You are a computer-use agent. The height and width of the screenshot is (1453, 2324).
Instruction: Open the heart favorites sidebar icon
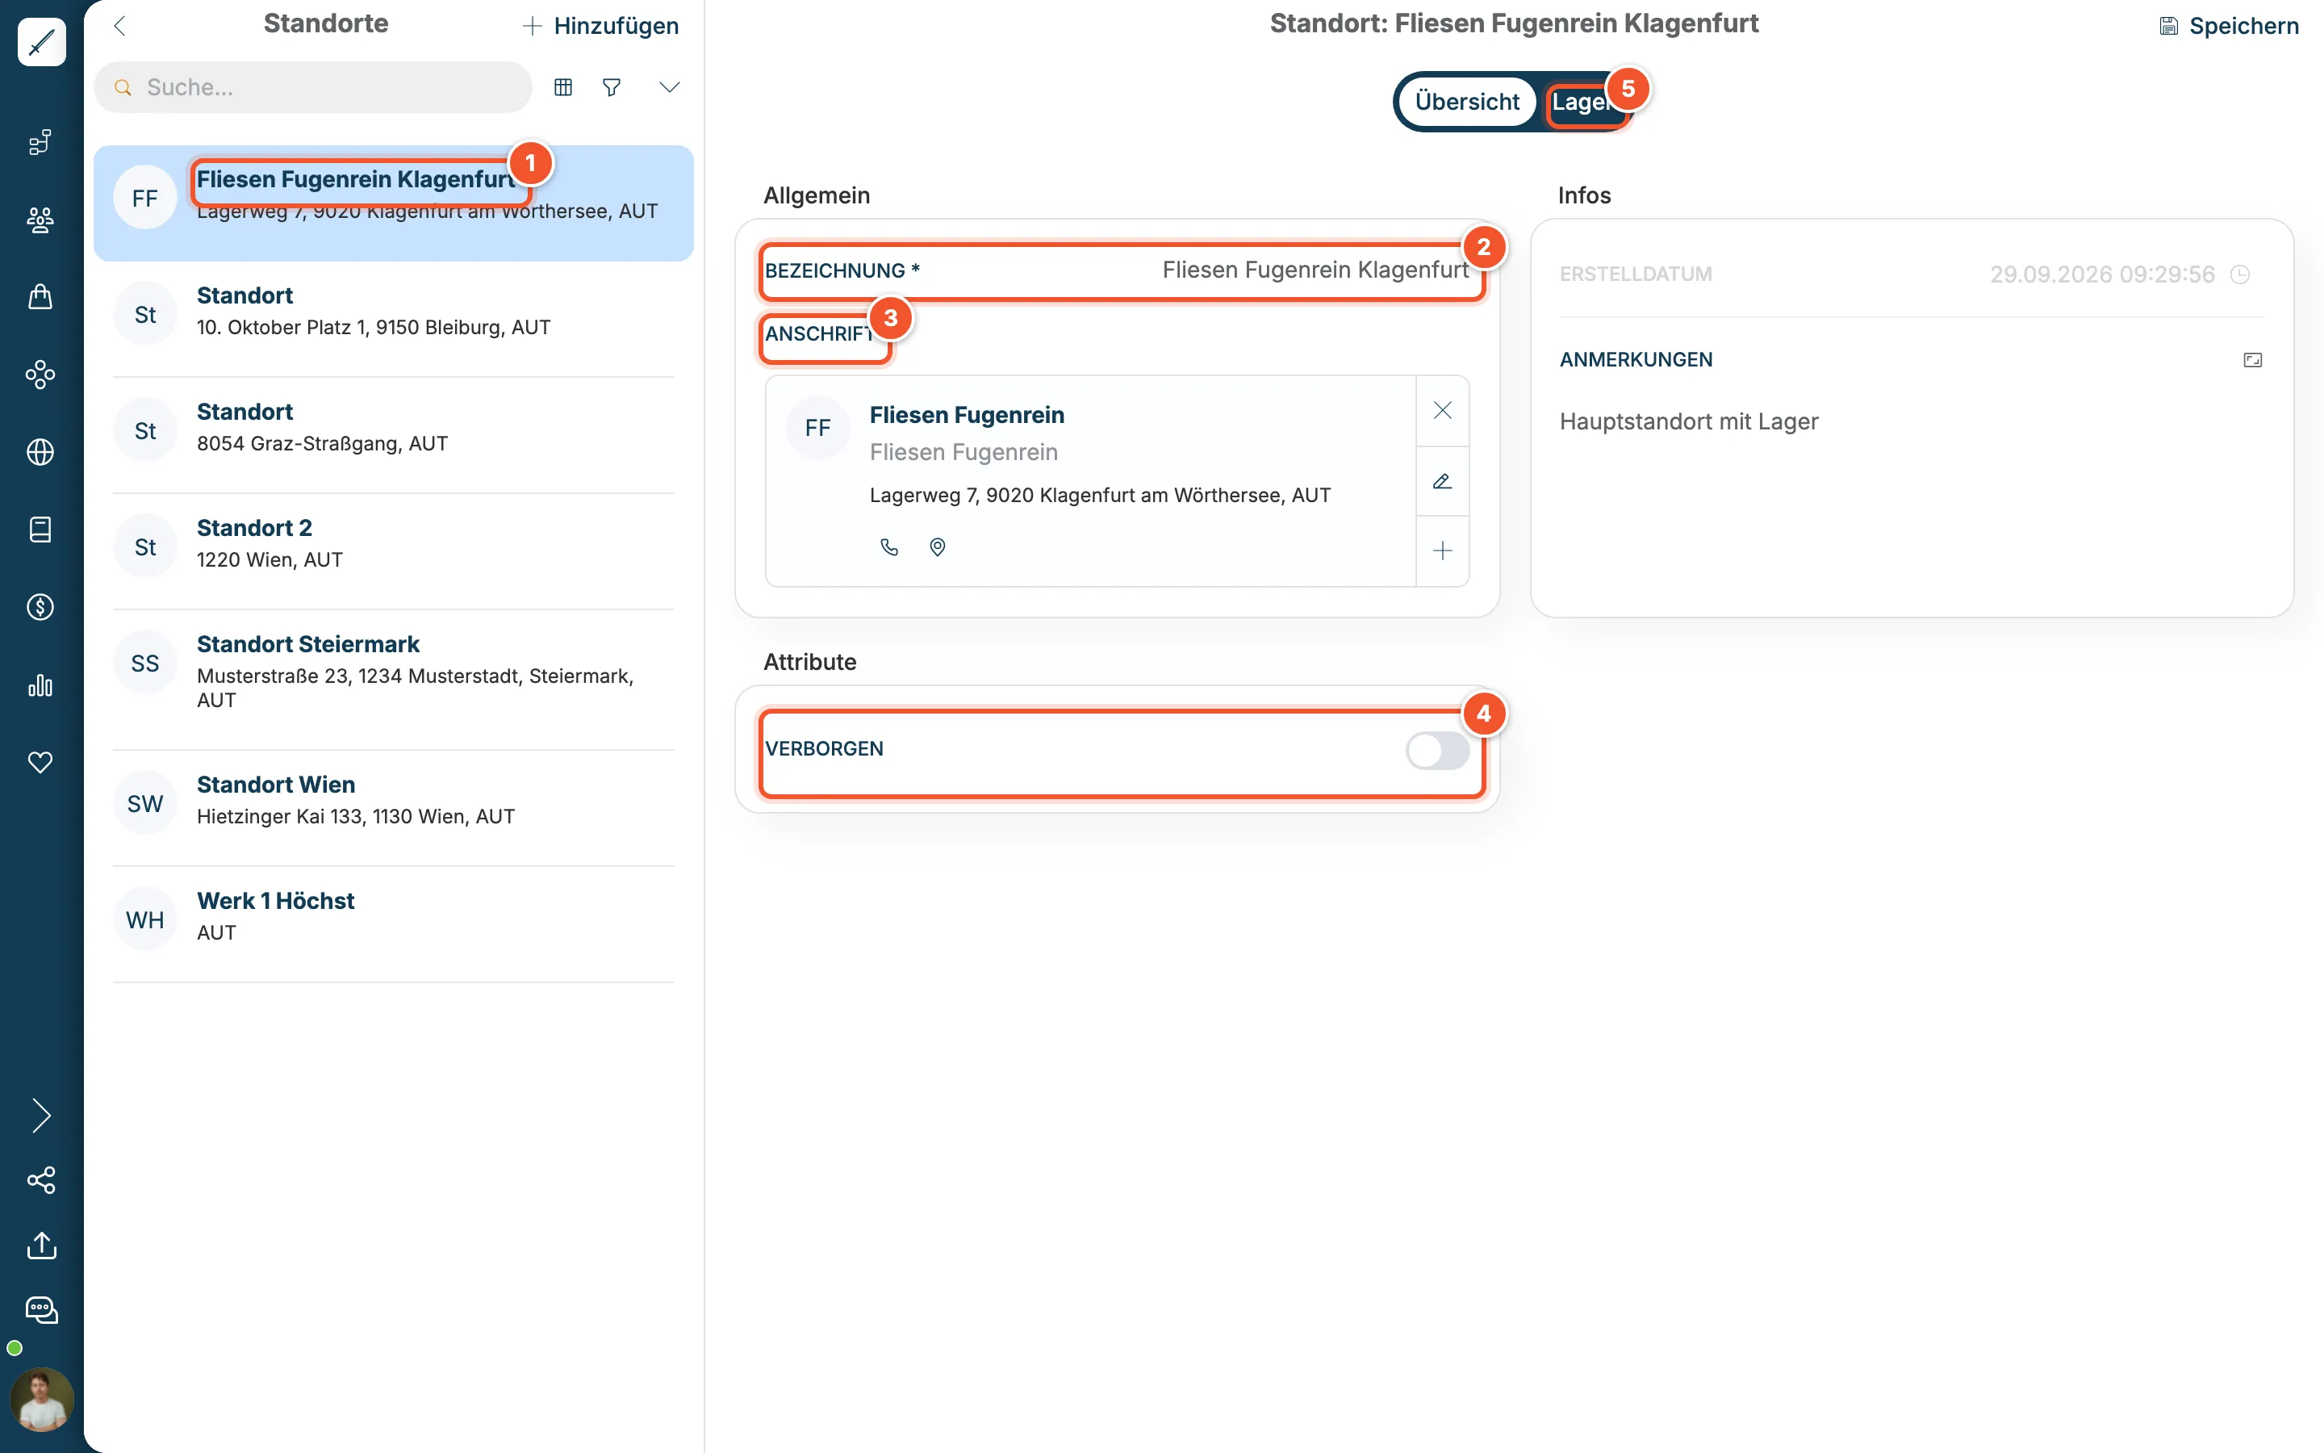[40, 762]
